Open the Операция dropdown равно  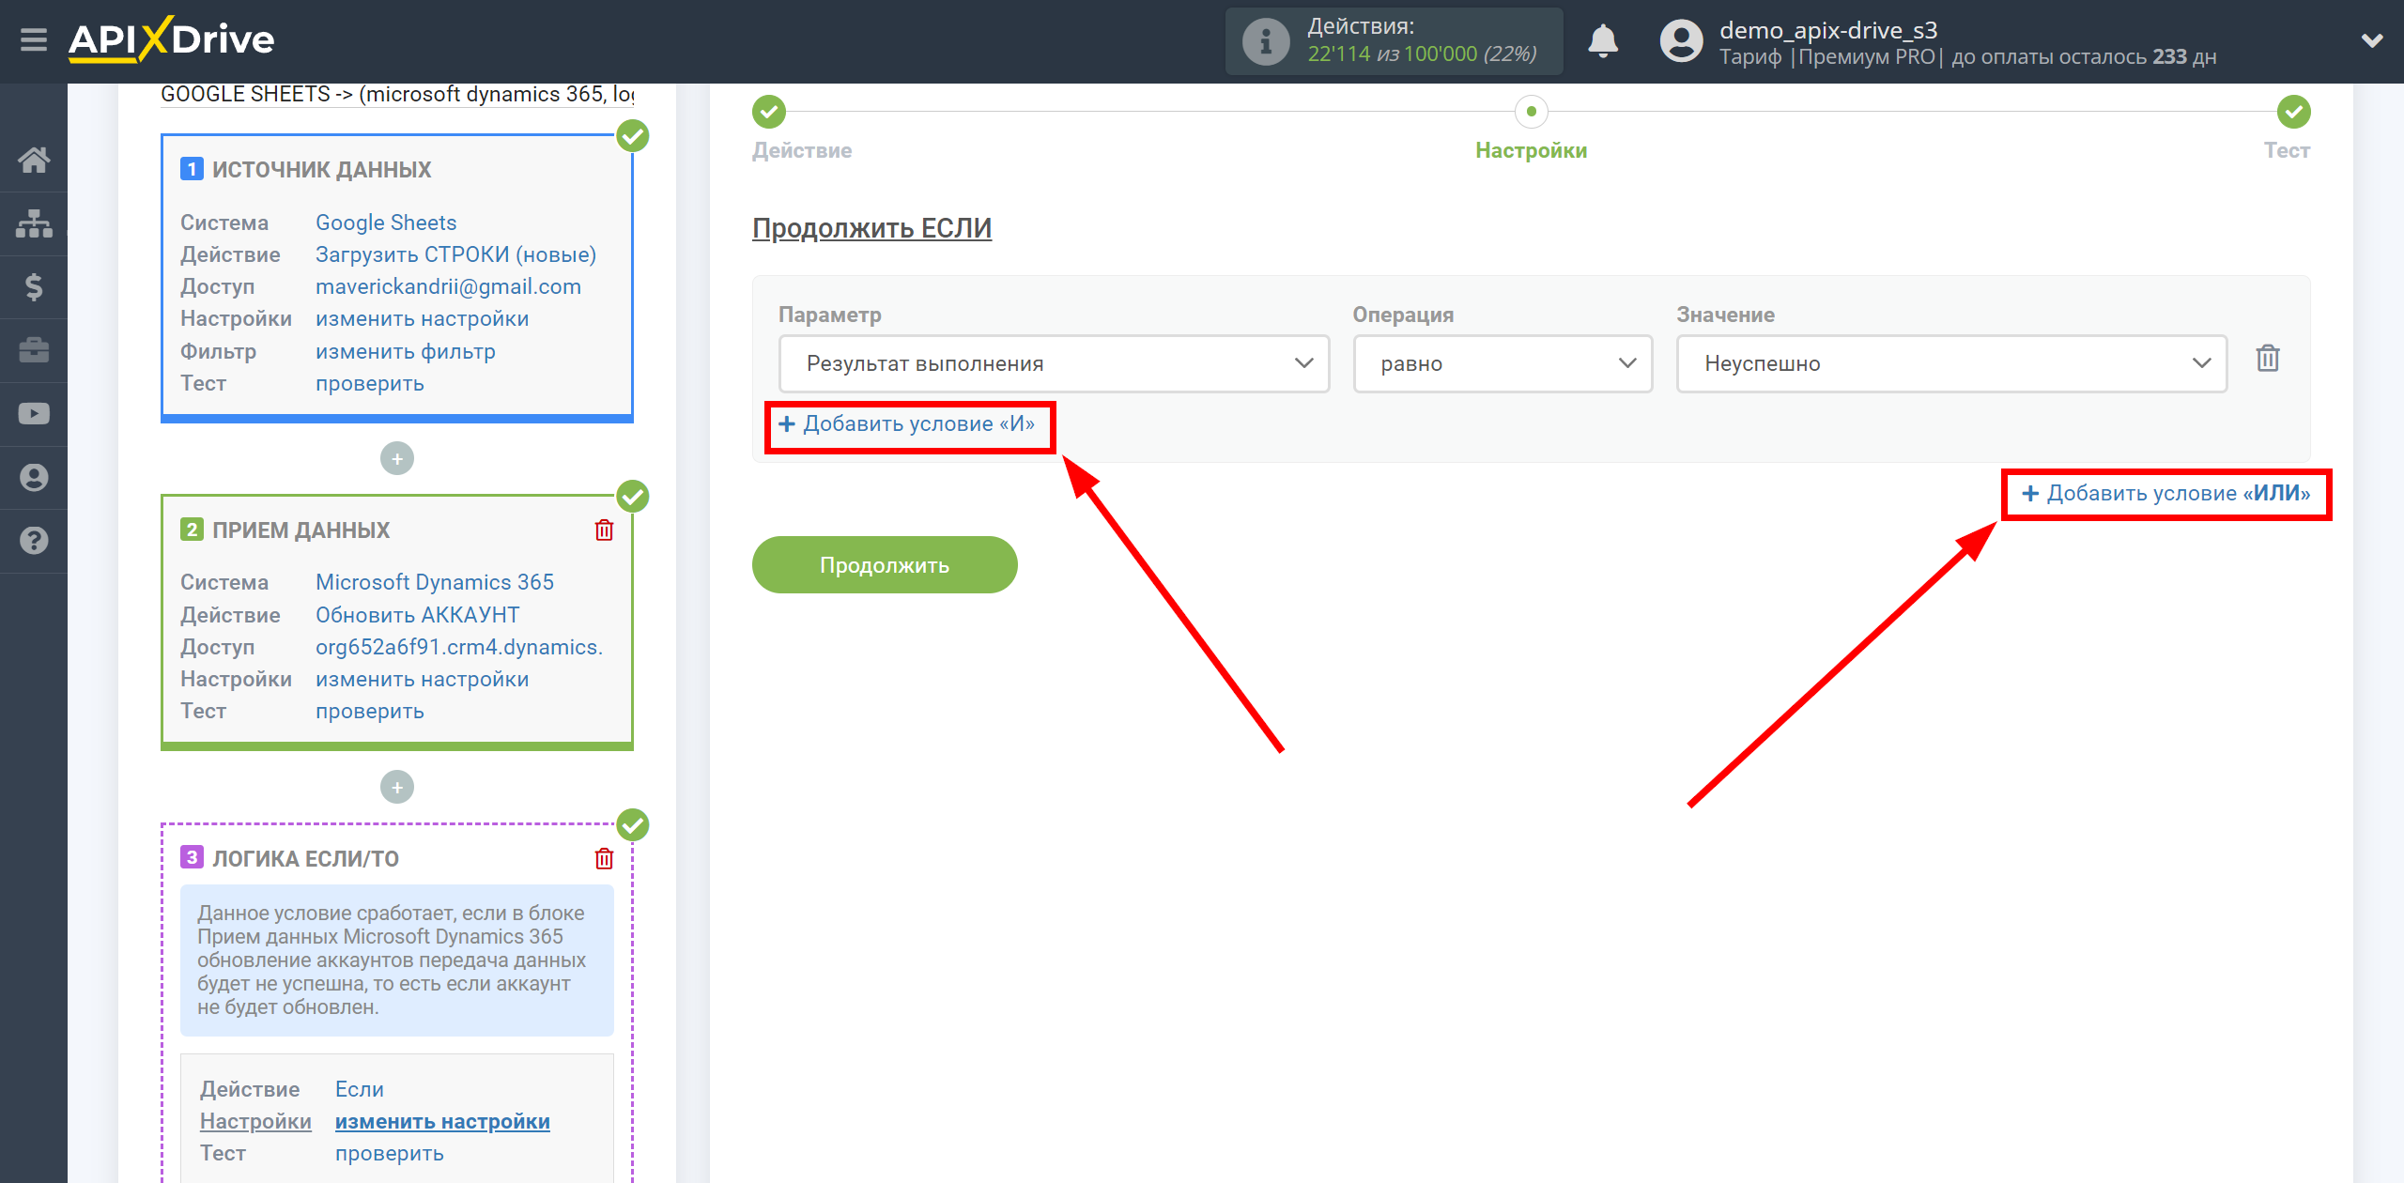pyautogui.click(x=1502, y=363)
